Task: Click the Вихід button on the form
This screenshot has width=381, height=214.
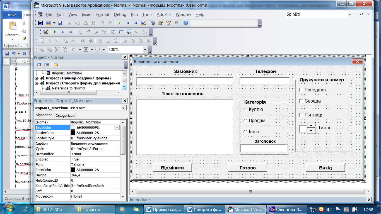Action: (x=325, y=167)
